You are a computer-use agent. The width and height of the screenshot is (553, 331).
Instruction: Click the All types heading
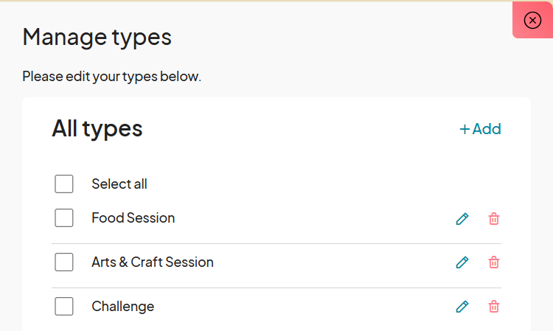point(97,128)
